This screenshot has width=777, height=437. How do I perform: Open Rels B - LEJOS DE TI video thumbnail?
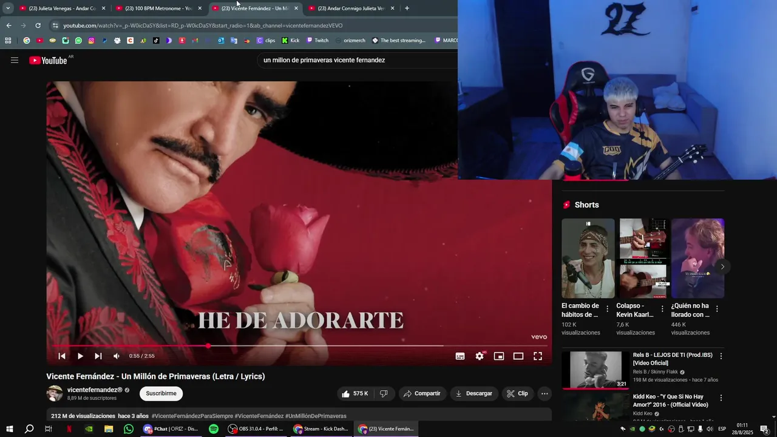coord(595,370)
